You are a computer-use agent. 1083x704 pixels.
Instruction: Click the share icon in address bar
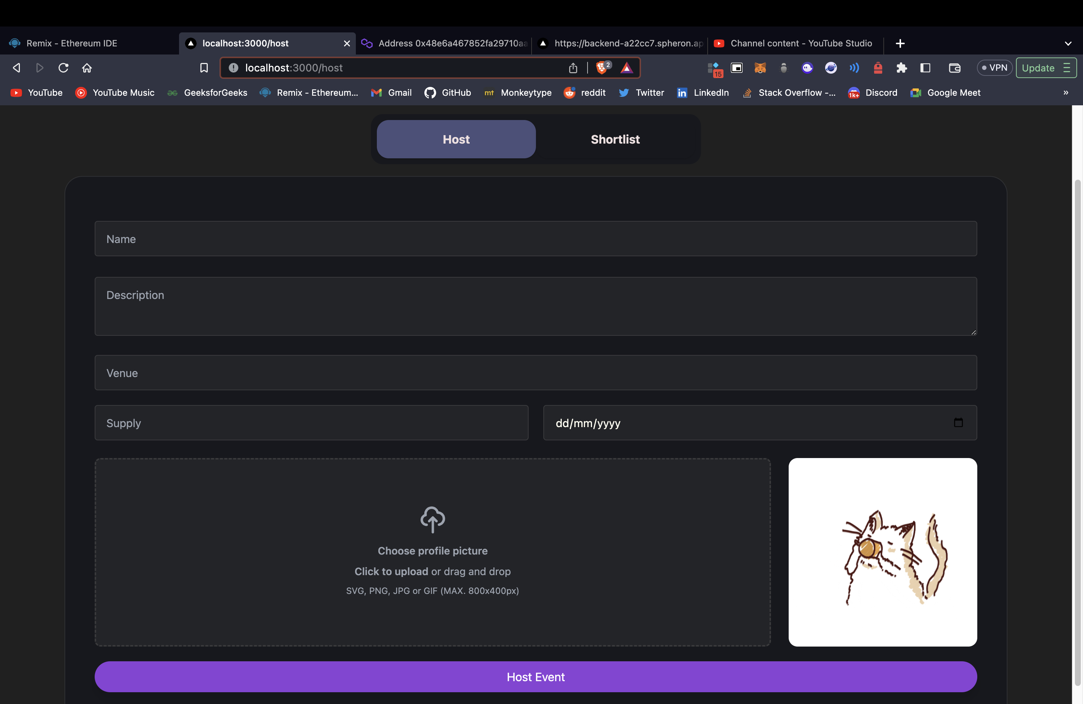(573, 68)
